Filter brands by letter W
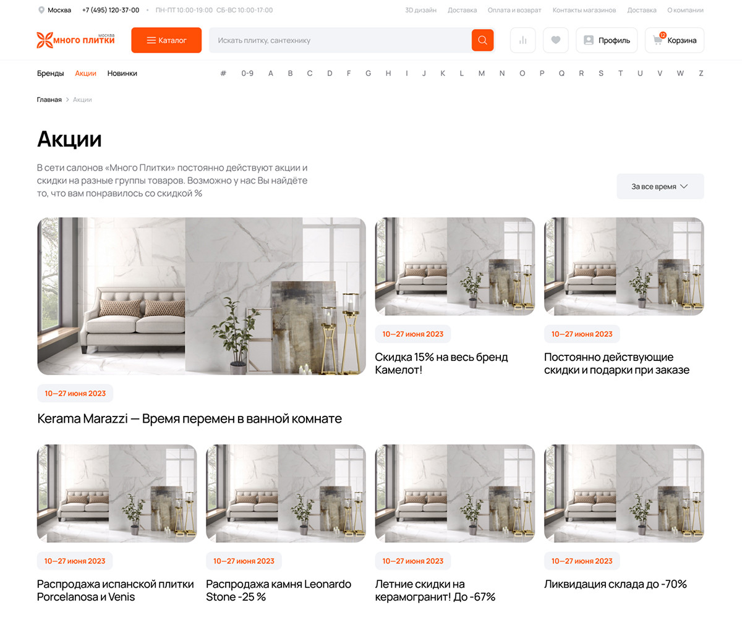This screenshot has width=742, height=644. (680, 74)
